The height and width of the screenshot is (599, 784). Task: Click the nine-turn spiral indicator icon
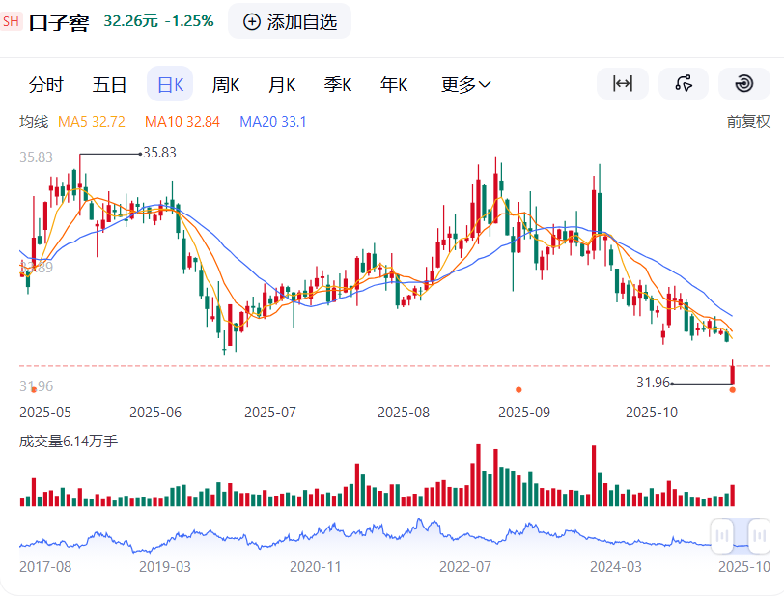point(743,84)
